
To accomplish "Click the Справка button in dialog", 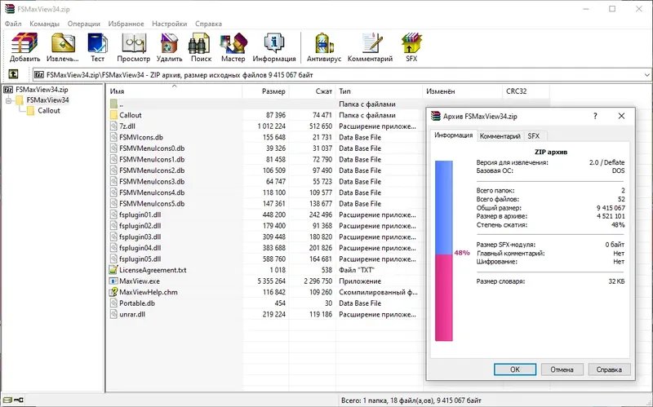I will click(x=609, y=369).
